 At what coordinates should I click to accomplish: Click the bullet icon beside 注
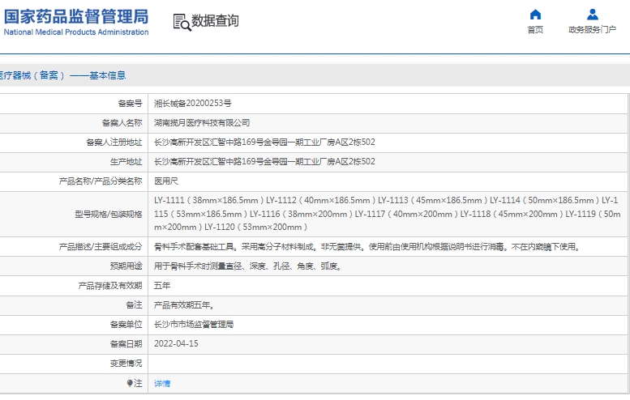[130, 384]
